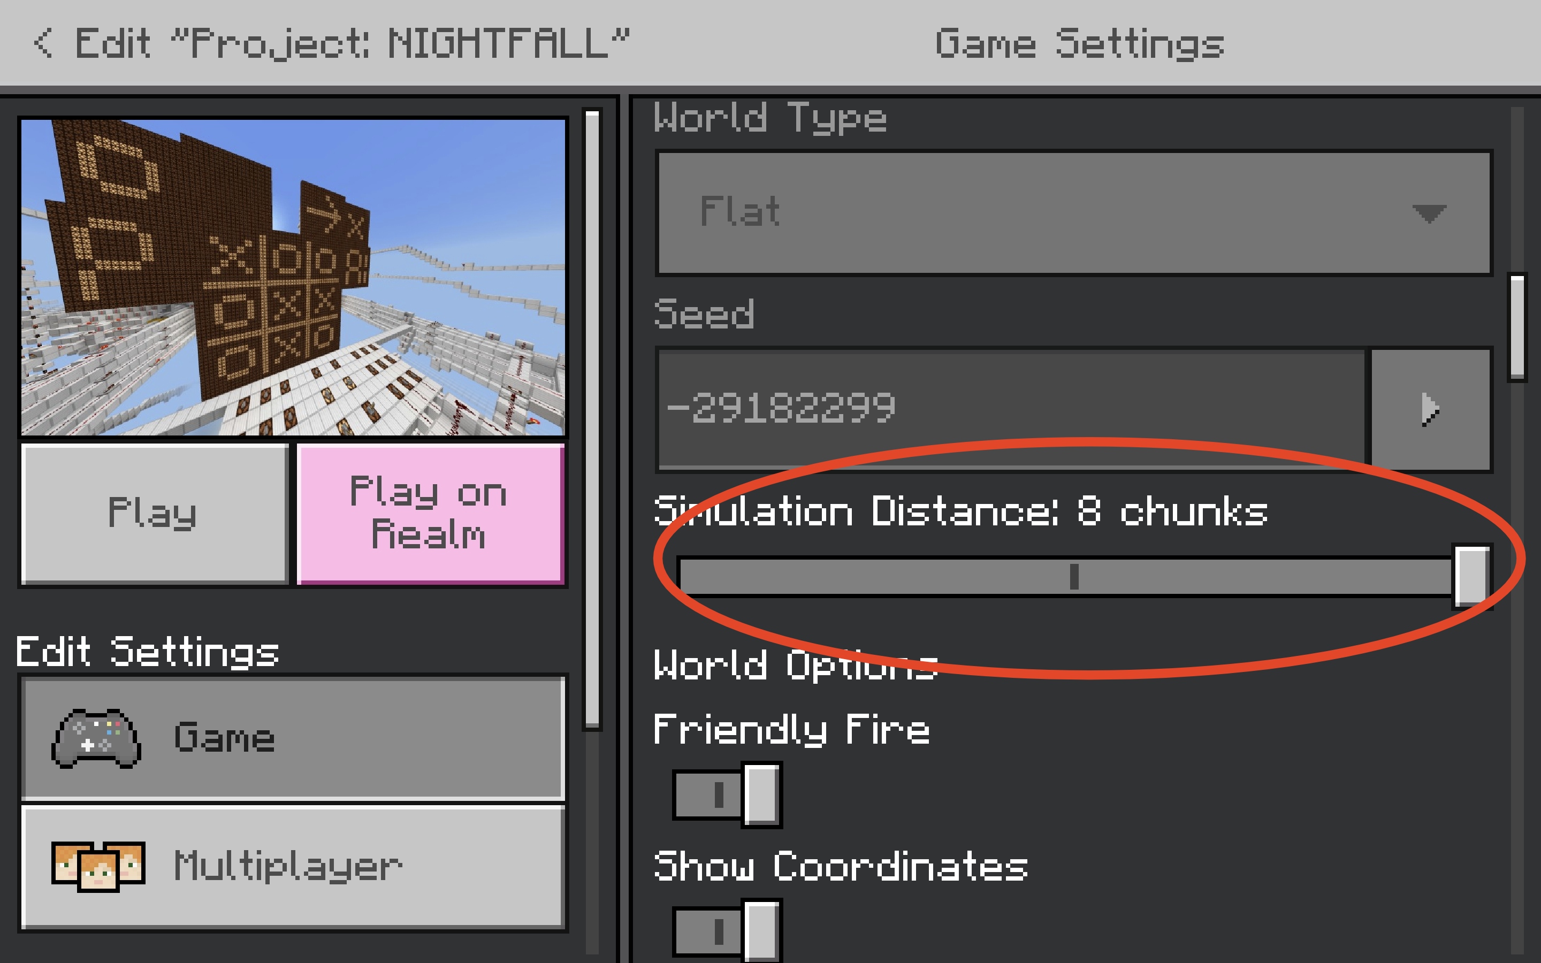The width and height of the screenshot is (1541, 963).
Task: Click the World Type dropdown arrow
Action: [x=1429, y=213]
